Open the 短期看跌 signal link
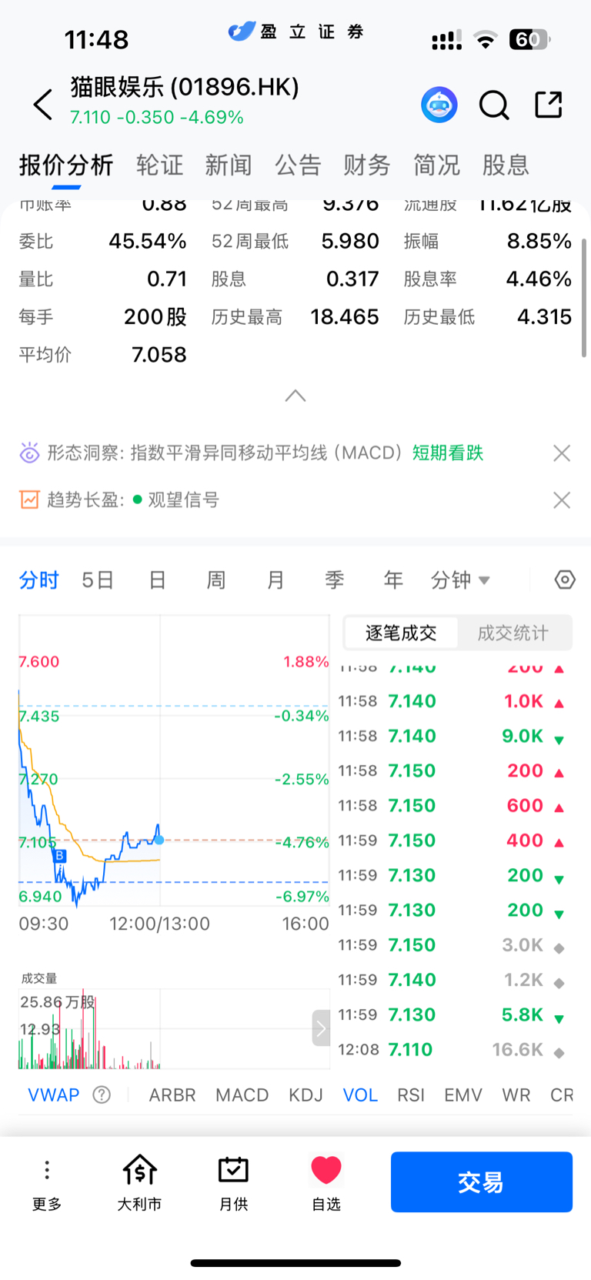Screen dimensions: 591x1280 click(x=448, y=453)
